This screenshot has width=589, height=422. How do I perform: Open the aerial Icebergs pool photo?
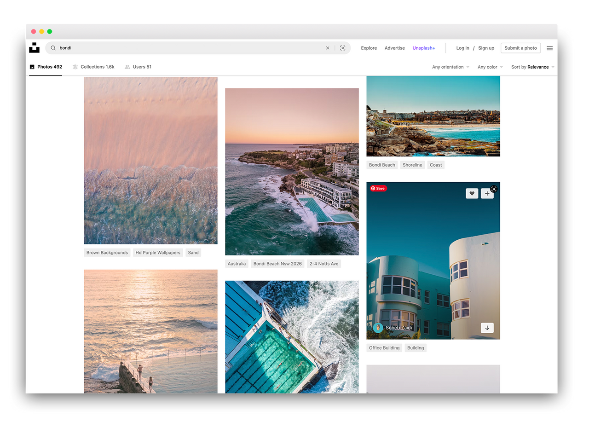292,337
